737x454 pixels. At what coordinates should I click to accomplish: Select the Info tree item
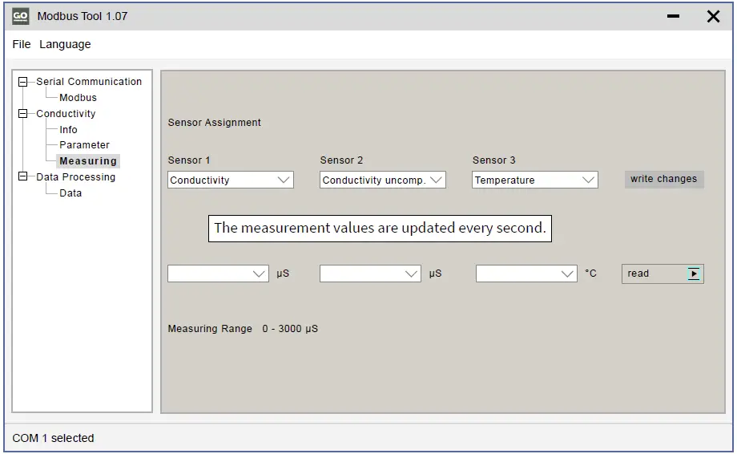click(x=68, y=129)
